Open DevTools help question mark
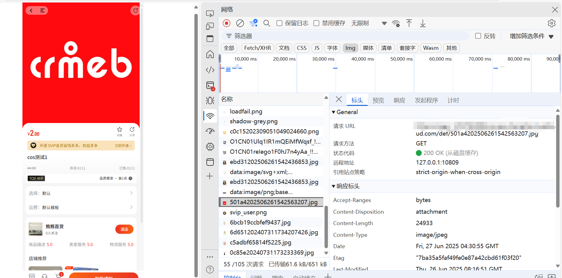 (210, 270)
